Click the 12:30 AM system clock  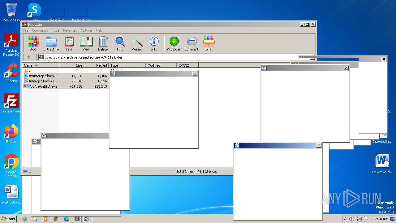point(380,219)
